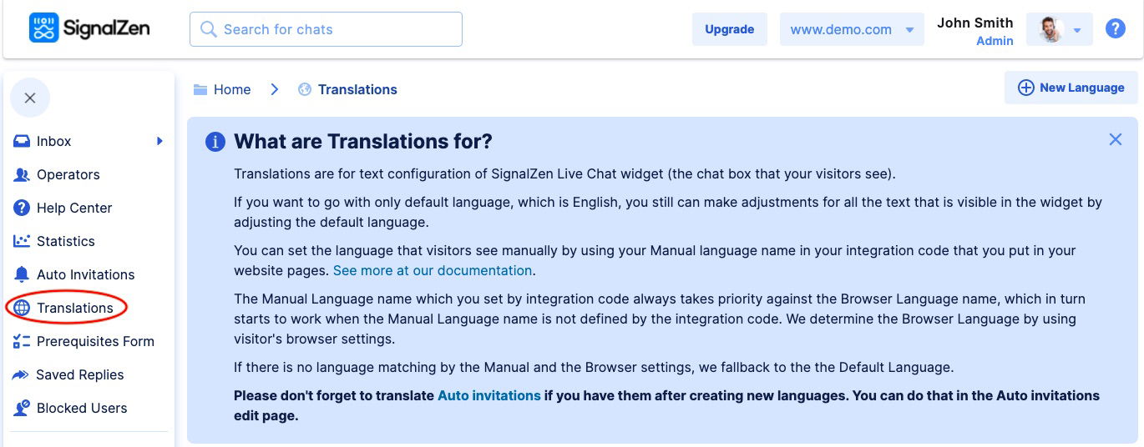This screenshot has width=1144, height=447.
Task: Click the blue help question mark icon
Action: point(1115,29)
